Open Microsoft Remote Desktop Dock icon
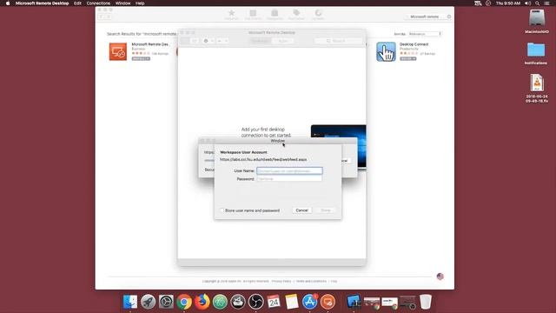This screenshot has height=313, width=556. pos(328,302)
